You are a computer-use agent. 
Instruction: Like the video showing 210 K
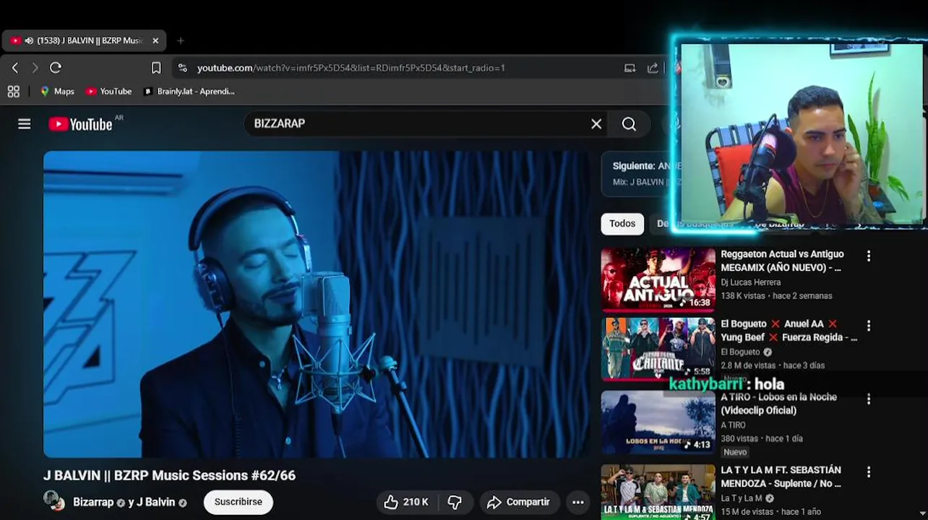406,502
